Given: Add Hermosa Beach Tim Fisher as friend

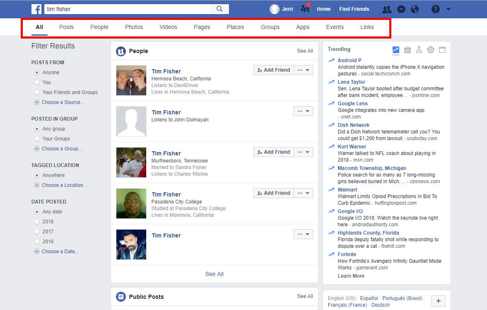Looking at the screenshot, I should [x=273, y=70].
